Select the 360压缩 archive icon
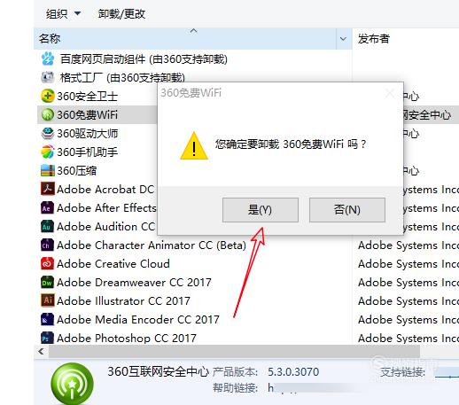 click(47, 170)
